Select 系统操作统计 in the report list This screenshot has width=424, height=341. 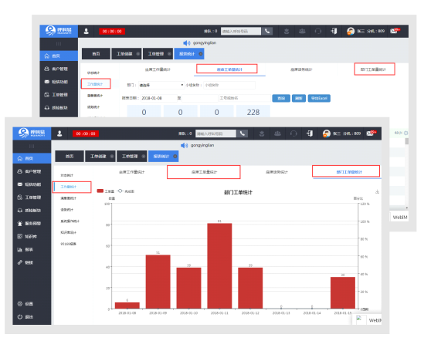tap(70, 221)
